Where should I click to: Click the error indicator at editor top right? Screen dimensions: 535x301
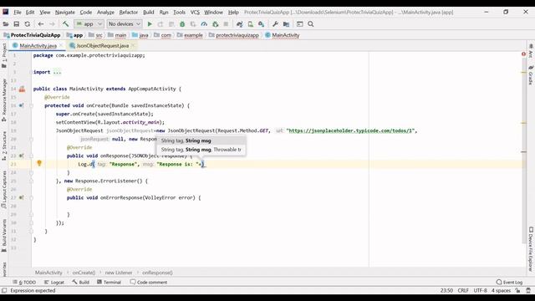(x=524, y=54)
